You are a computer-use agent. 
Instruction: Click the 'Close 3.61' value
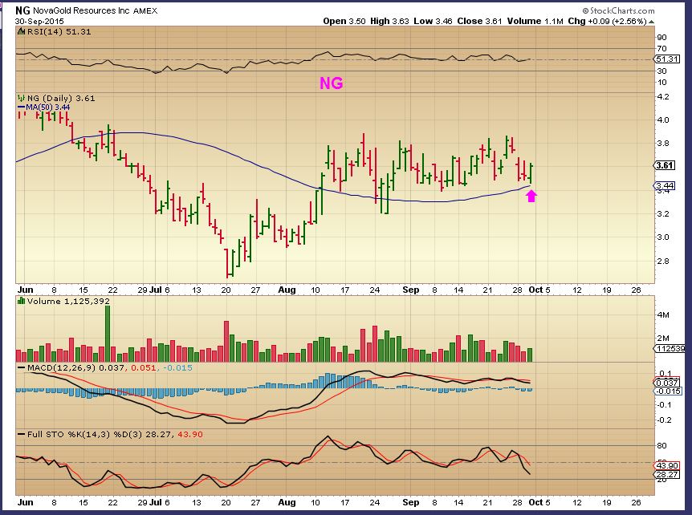click(x=480, y=21)
